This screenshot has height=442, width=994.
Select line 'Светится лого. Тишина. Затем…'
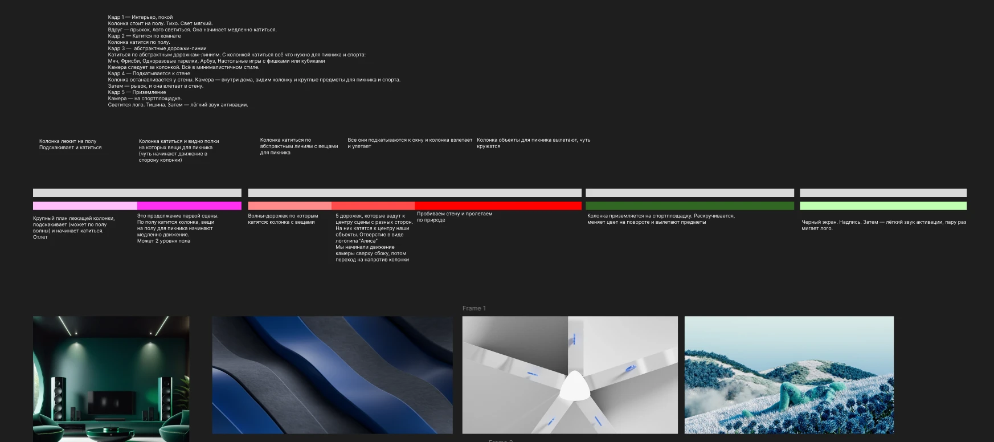178,105
